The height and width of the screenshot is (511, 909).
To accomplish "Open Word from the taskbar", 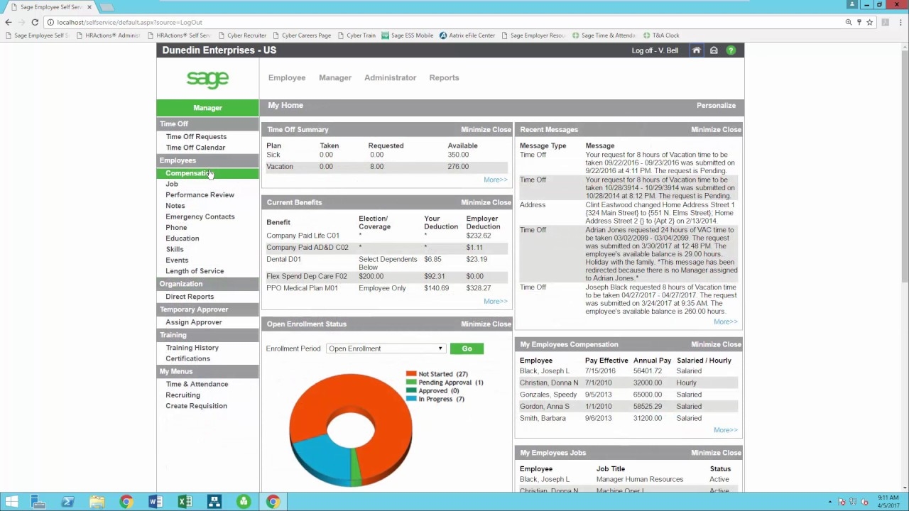I will point(155,502).
